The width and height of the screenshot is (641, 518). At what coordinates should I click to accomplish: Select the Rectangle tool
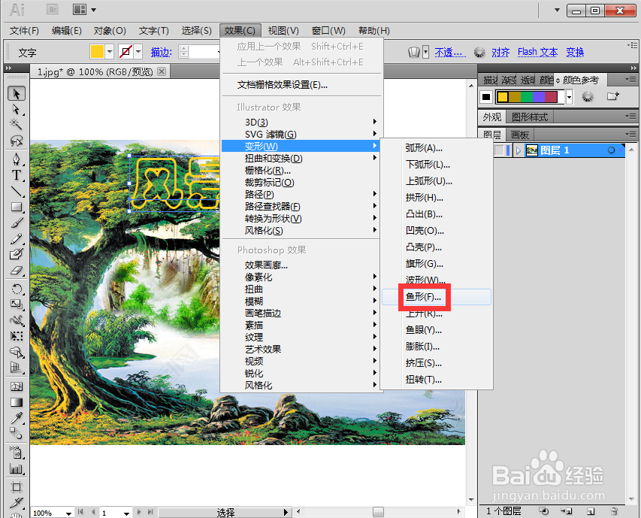[17, 207]
